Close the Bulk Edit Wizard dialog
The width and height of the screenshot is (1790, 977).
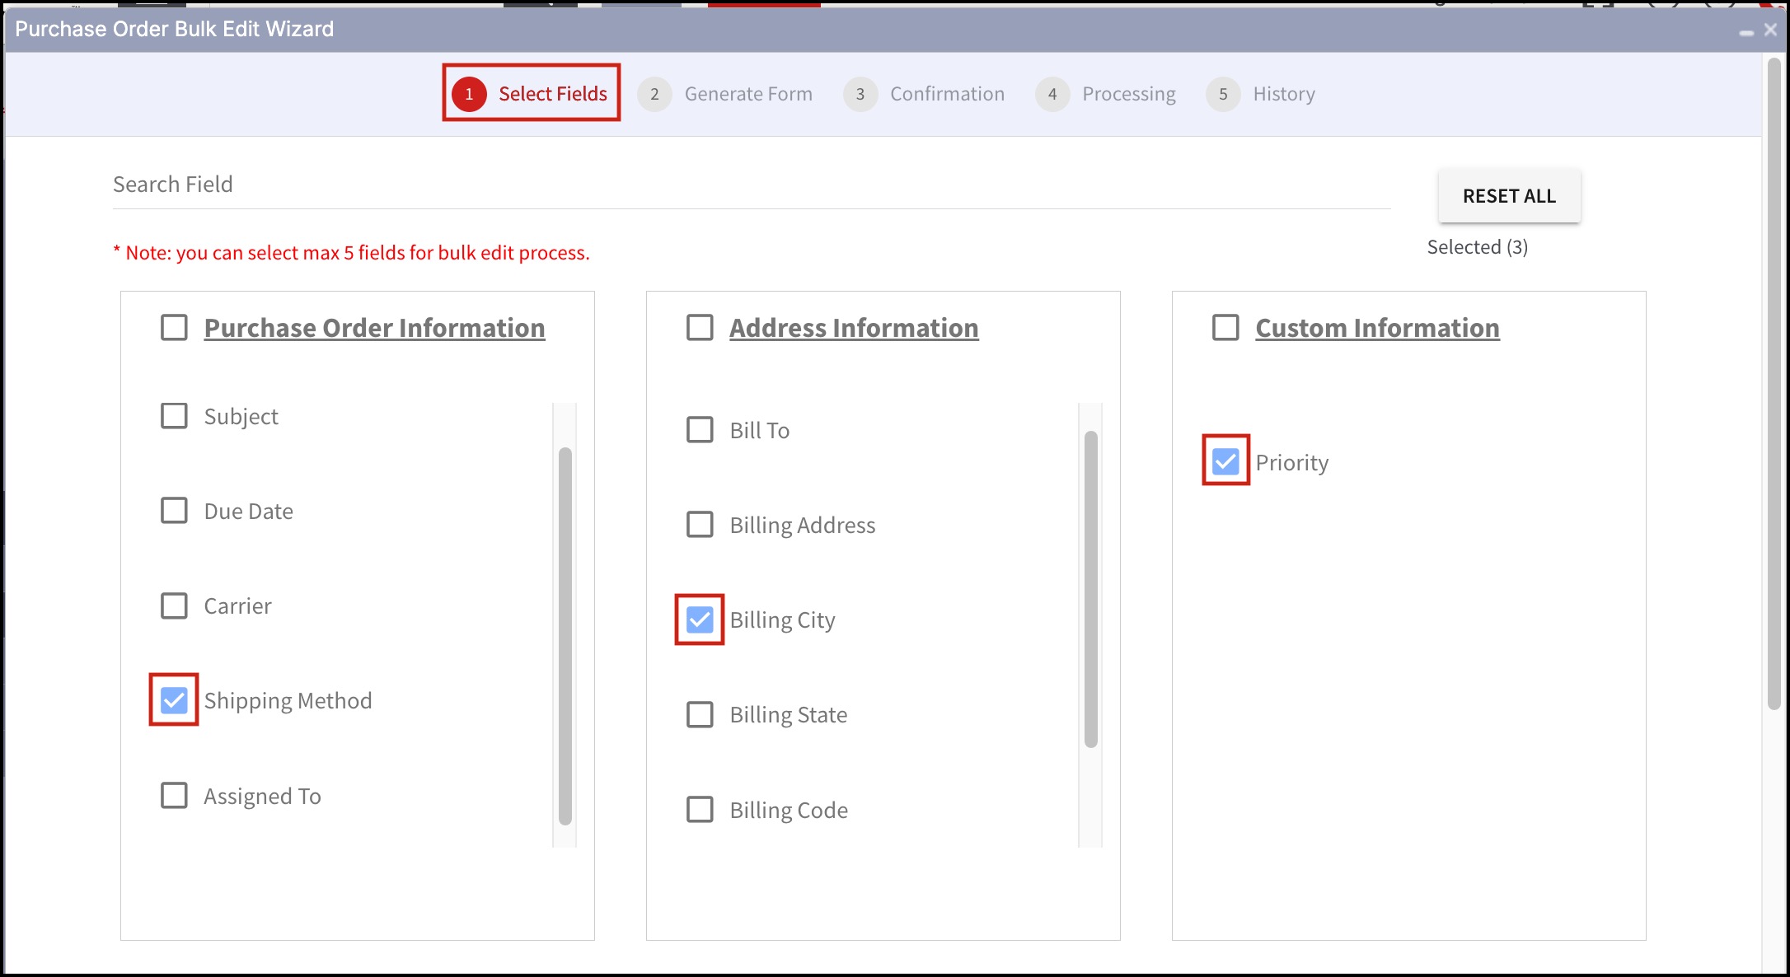[x=1770, y=30]
